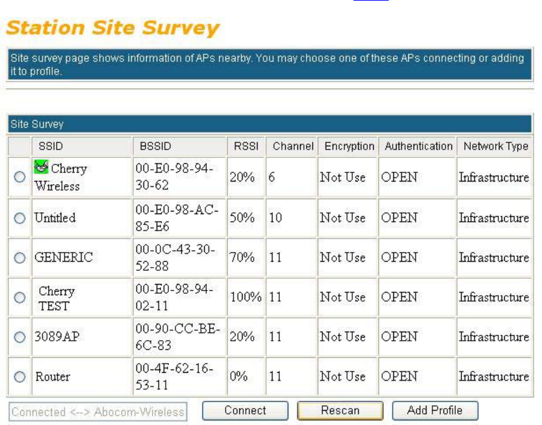Pick the 3089AP radio button
This screenshot has height=425, width=542.
pyautogui.click(x=20, y=337)
